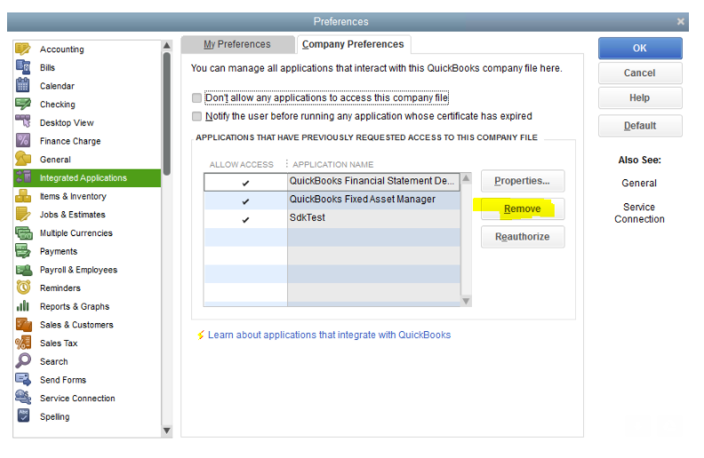Select the Company Preferences tab
Viewport: 704px width, 458px height.
pos(353,44)
